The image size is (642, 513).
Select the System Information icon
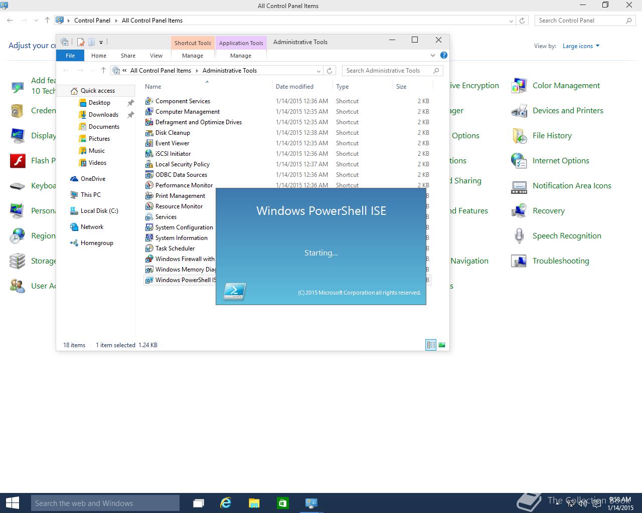tap(149, 237)
